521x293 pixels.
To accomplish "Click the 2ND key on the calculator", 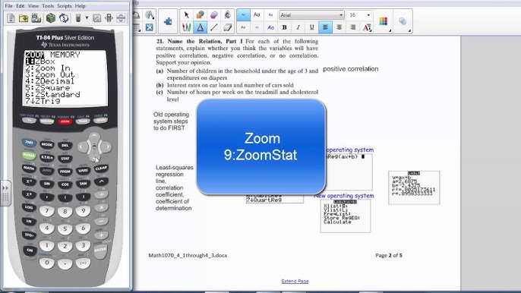I will point(29,143).
